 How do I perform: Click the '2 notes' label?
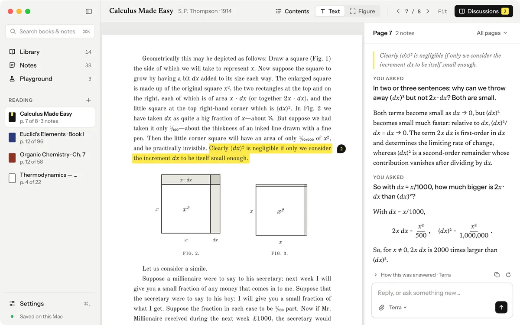(x=405, y=33)
